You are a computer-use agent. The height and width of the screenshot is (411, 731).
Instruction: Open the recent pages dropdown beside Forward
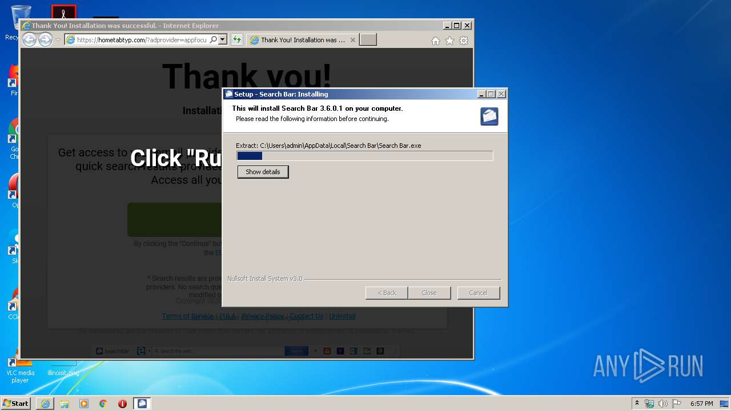click(58, 40)
